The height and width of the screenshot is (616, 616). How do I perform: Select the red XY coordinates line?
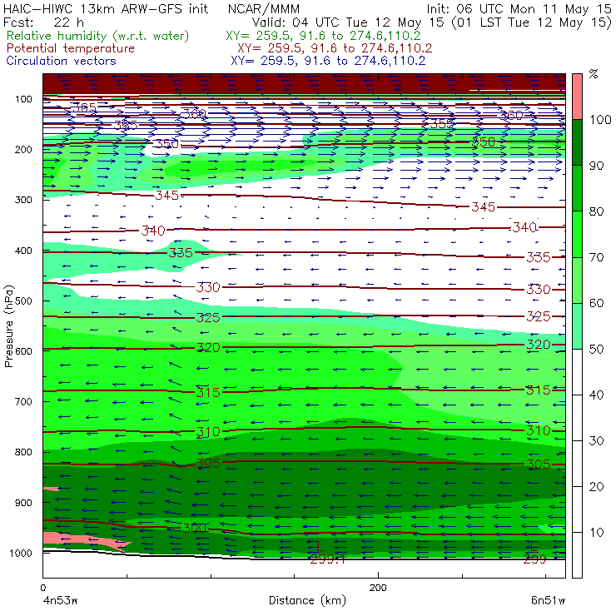[335, 48]
